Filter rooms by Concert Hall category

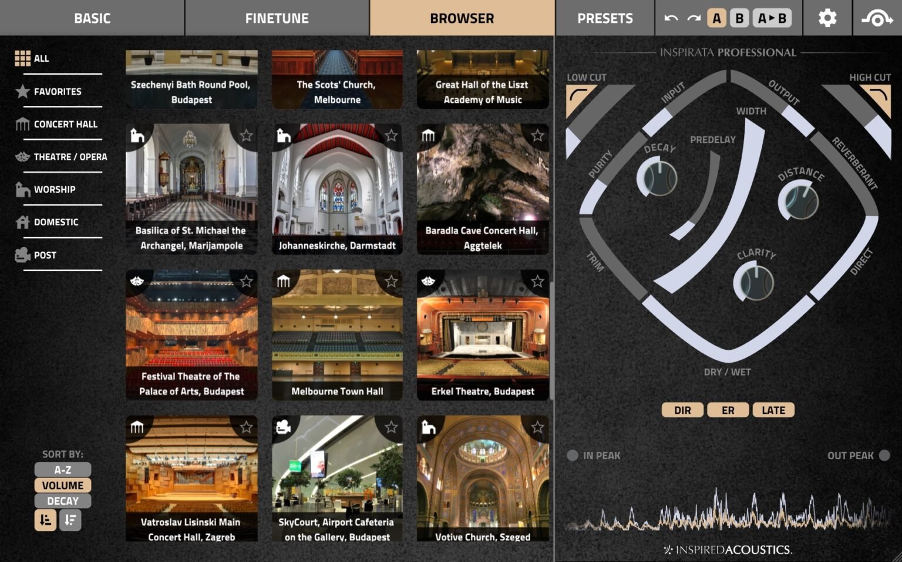coord(57,124)
